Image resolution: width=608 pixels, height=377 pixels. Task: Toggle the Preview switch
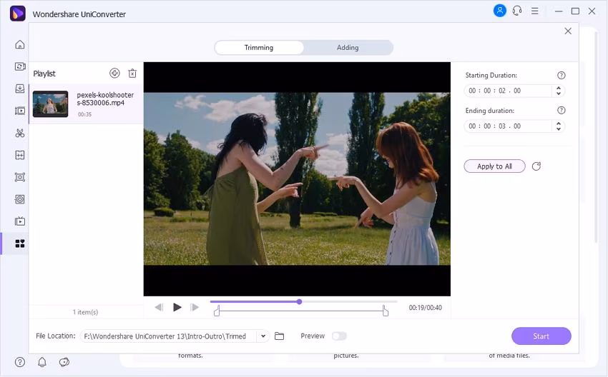339,336
